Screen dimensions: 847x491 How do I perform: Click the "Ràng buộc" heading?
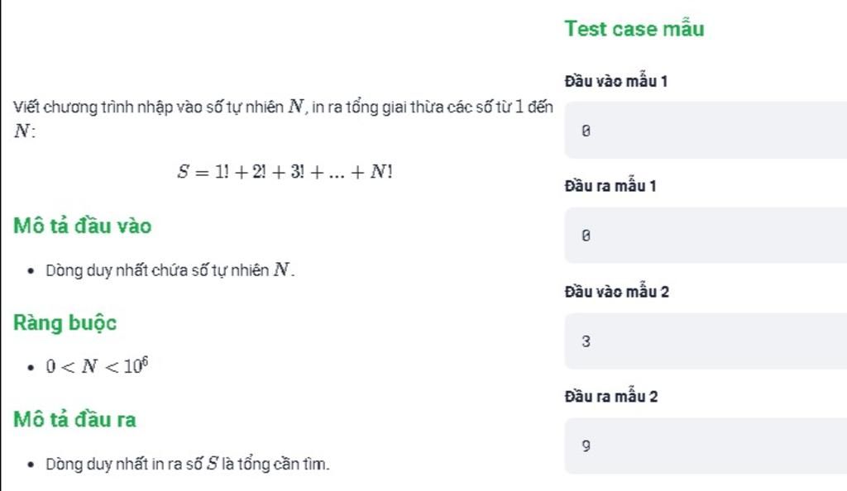point(65,322)
